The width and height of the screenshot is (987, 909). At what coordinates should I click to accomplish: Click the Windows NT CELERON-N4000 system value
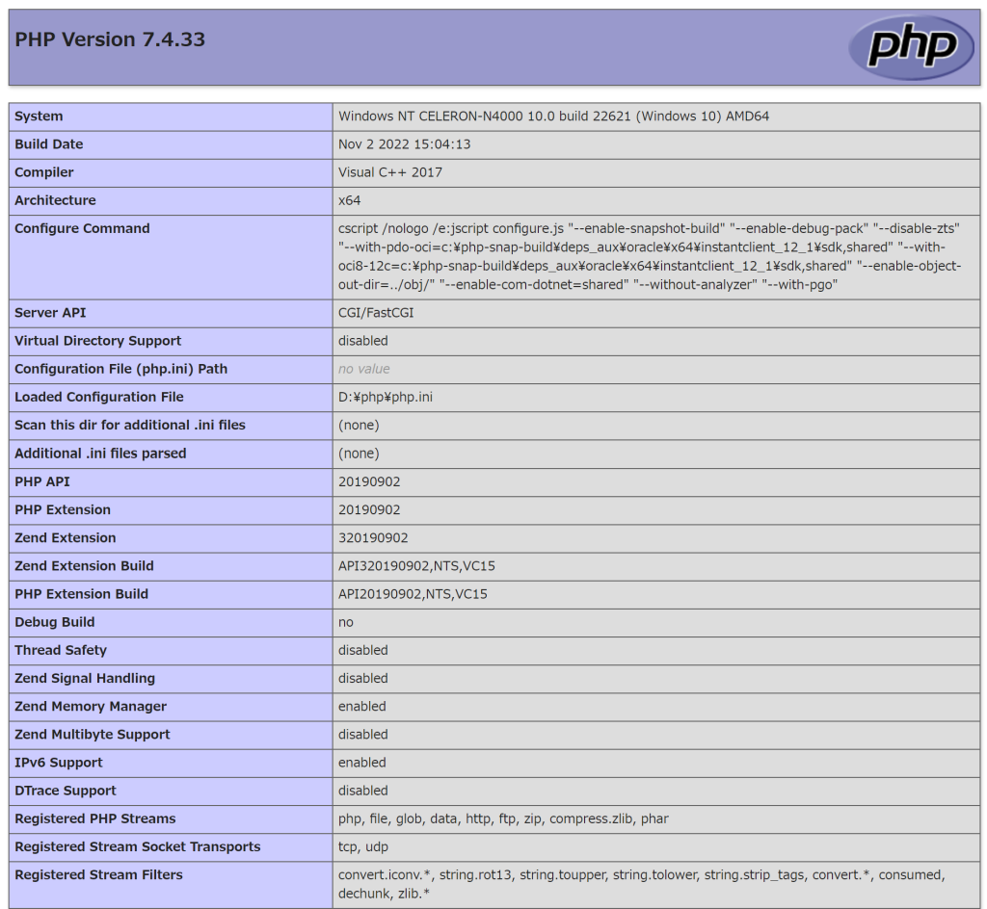point(553,117)
